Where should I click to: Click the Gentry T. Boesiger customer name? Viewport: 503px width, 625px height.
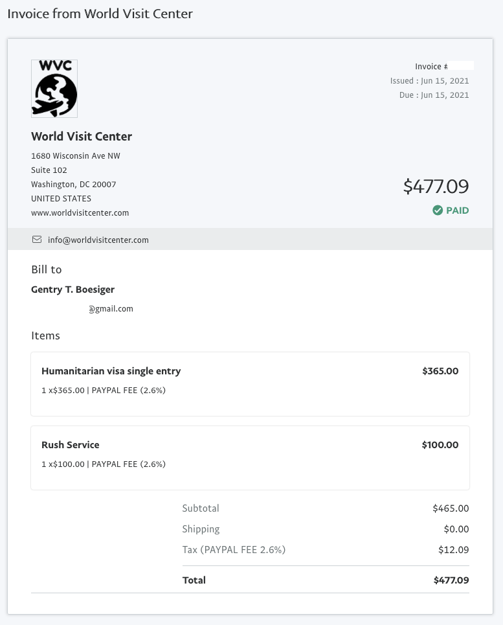click(73, 290)
